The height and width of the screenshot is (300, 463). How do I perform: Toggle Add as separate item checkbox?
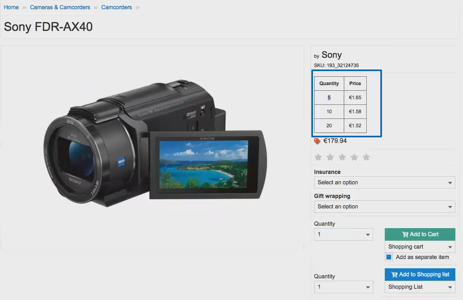389,257
